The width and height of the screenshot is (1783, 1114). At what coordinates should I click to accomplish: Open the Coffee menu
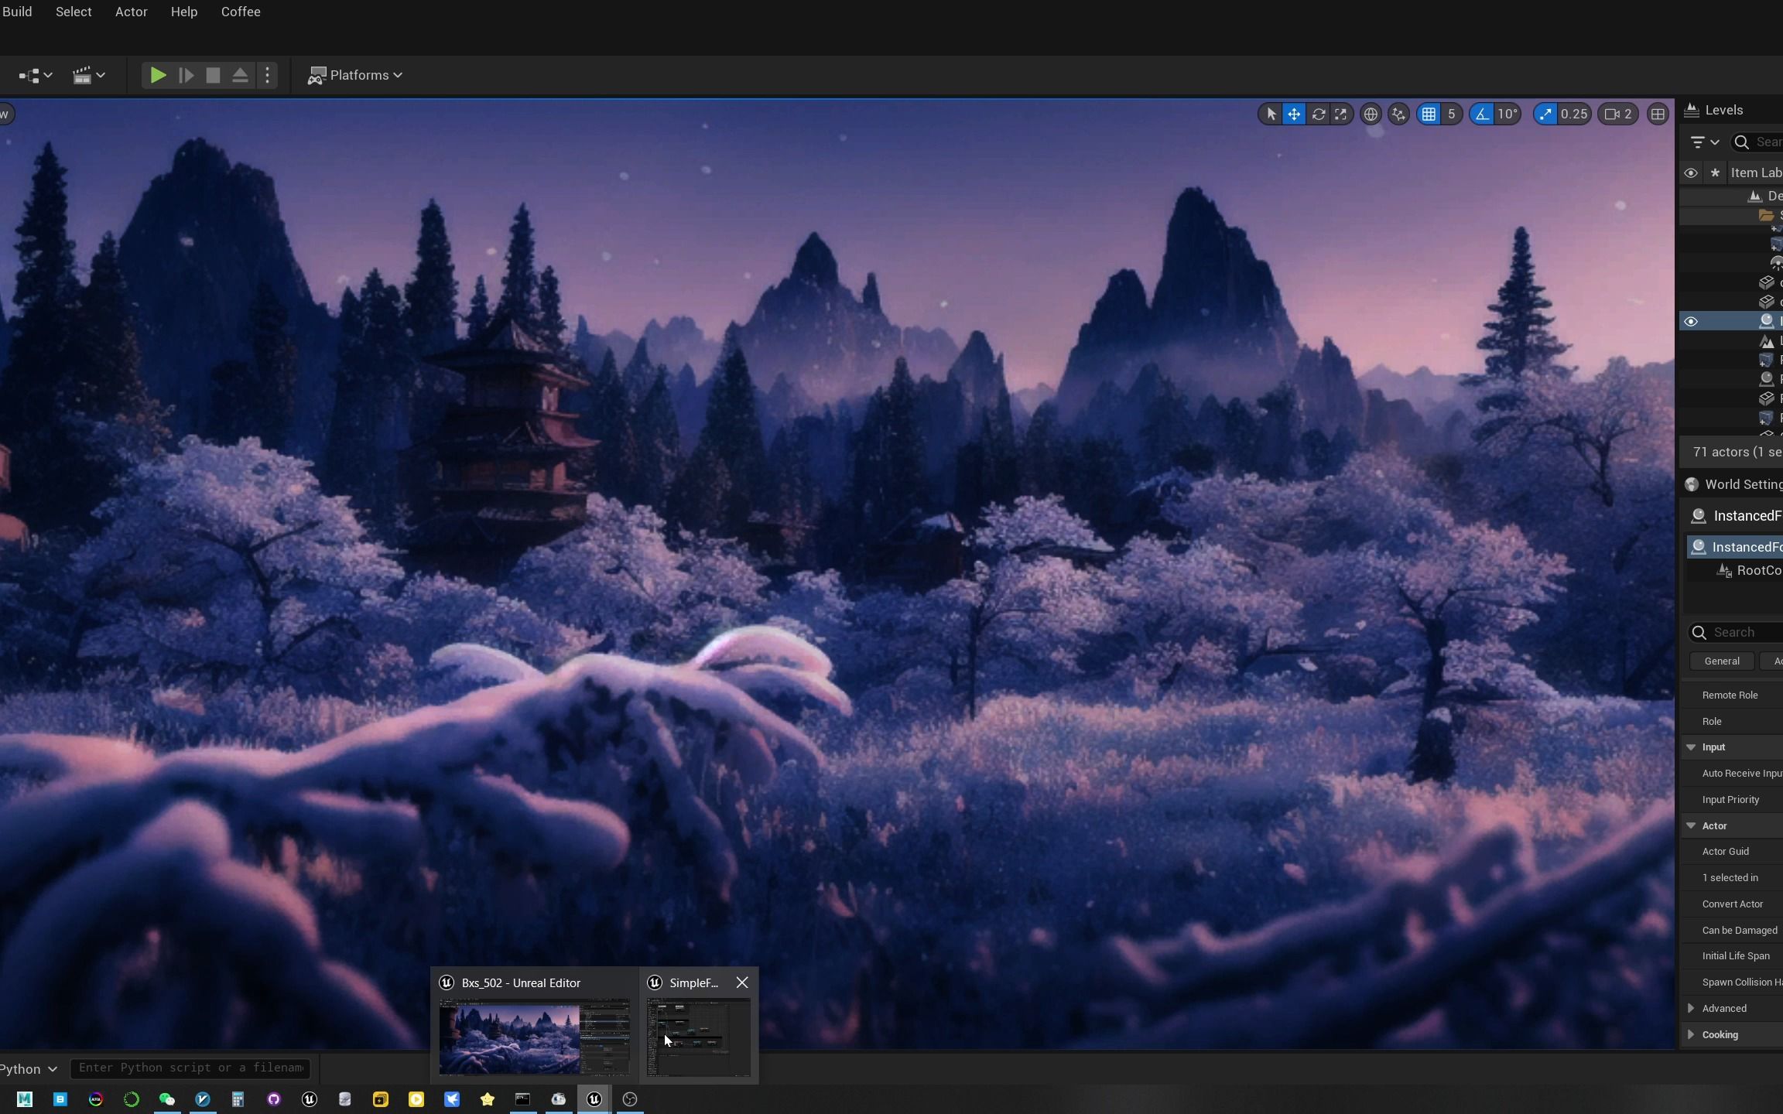241,12
